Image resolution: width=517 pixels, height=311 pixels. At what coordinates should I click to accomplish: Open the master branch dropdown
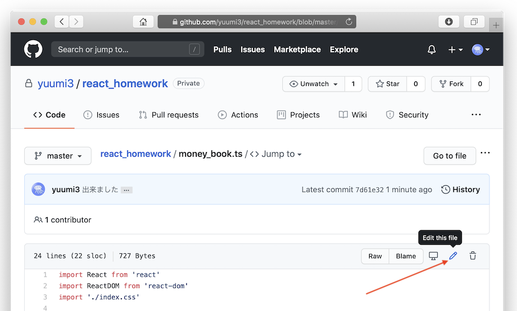click(x=58, y=155)
